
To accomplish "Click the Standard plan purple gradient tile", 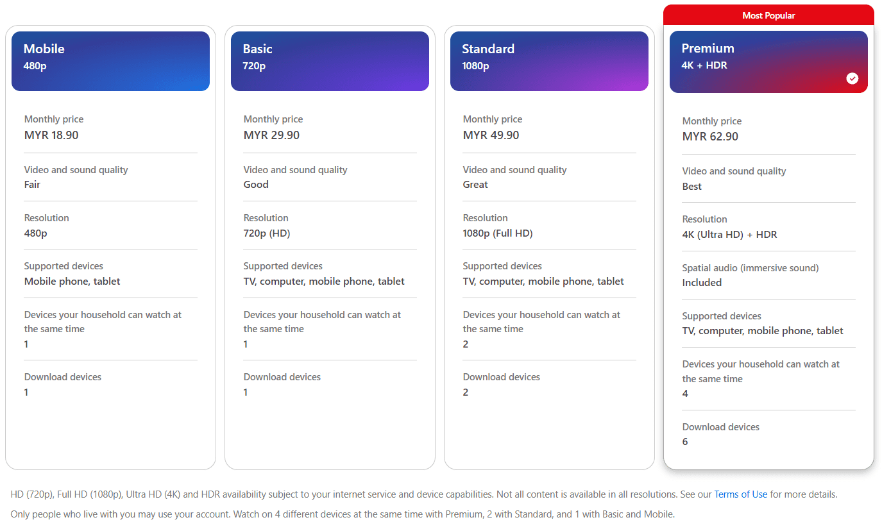I will click(549, 61).
